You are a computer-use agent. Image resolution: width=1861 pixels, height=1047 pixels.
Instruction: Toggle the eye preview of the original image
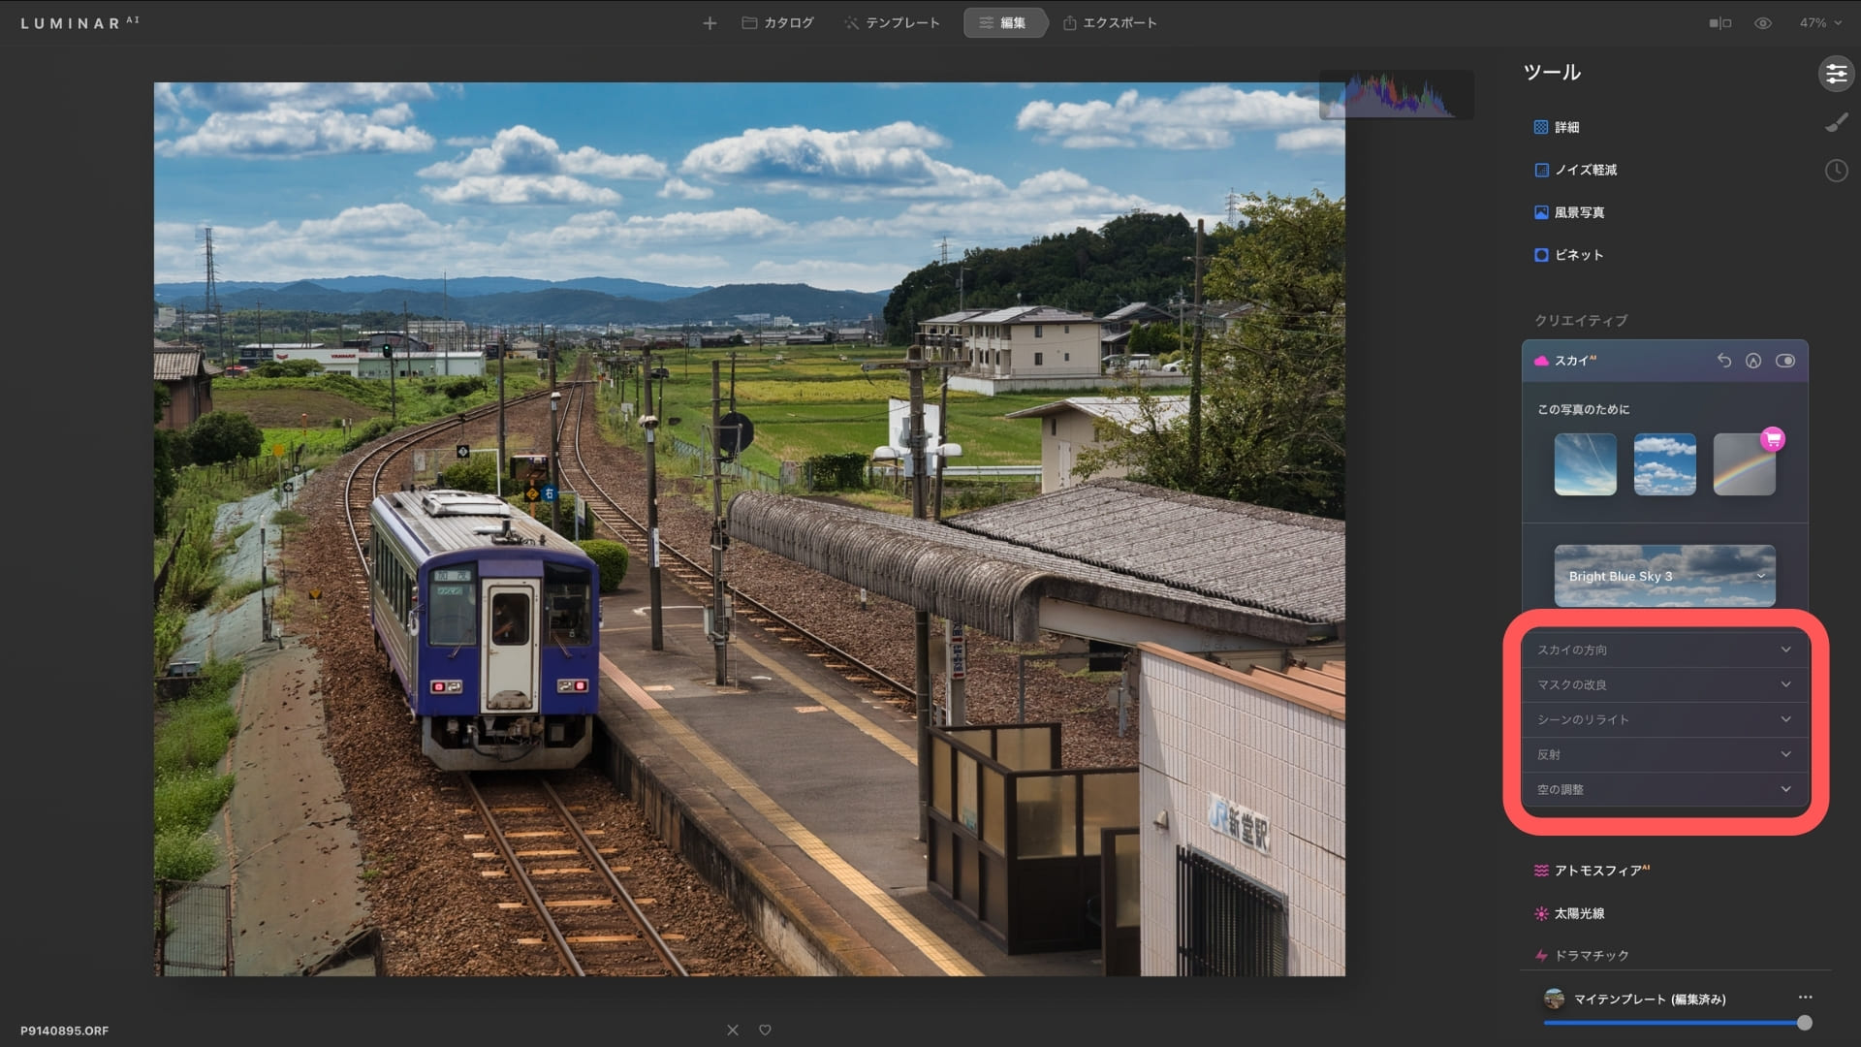pos(1763,22)
